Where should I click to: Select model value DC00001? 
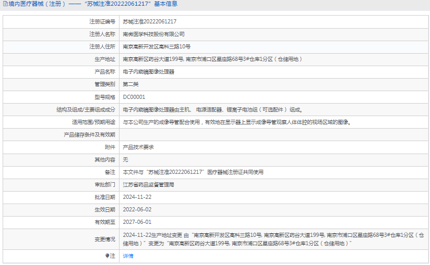pyautogui.click(x=134, y=97)
